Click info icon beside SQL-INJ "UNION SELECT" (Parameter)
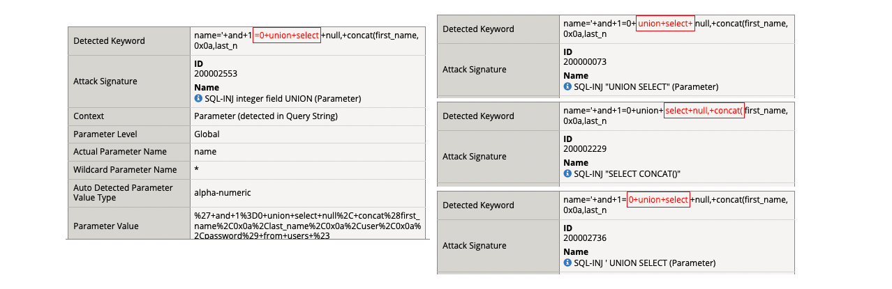 567,87
